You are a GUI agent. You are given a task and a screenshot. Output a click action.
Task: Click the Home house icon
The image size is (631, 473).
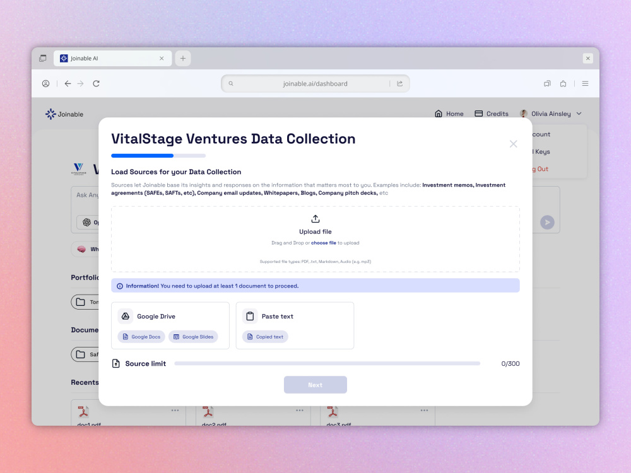(x=439, y=114)
